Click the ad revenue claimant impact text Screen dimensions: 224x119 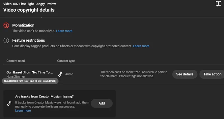click(134, 74)
